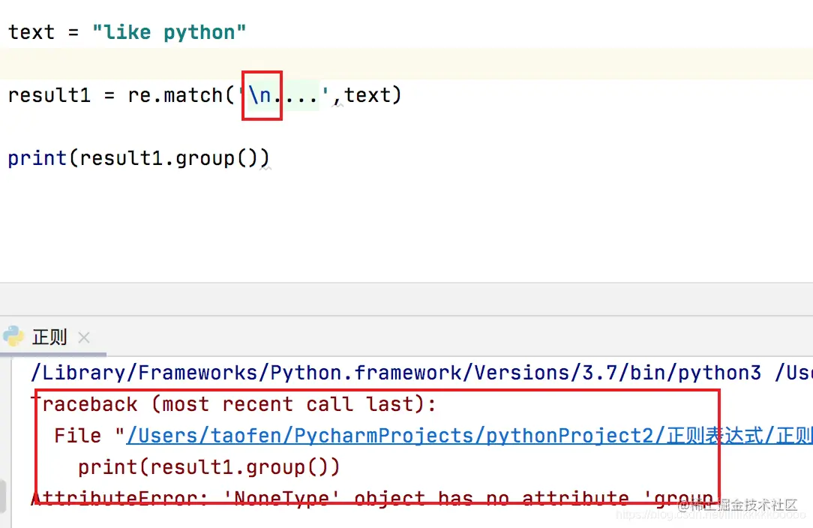Close the '正则' run tab

coord(84,338)
